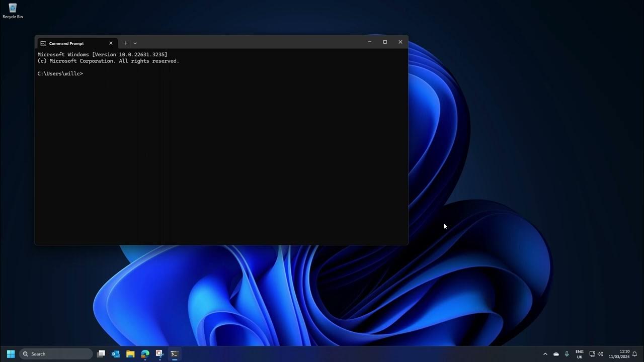
Task: Open a new terminal tab with plus
Action: tap(125, 43)
